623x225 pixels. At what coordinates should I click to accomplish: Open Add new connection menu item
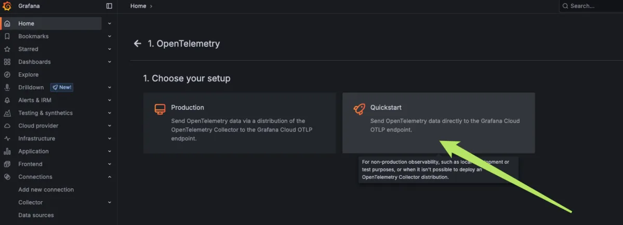click(x=46, y=190)
